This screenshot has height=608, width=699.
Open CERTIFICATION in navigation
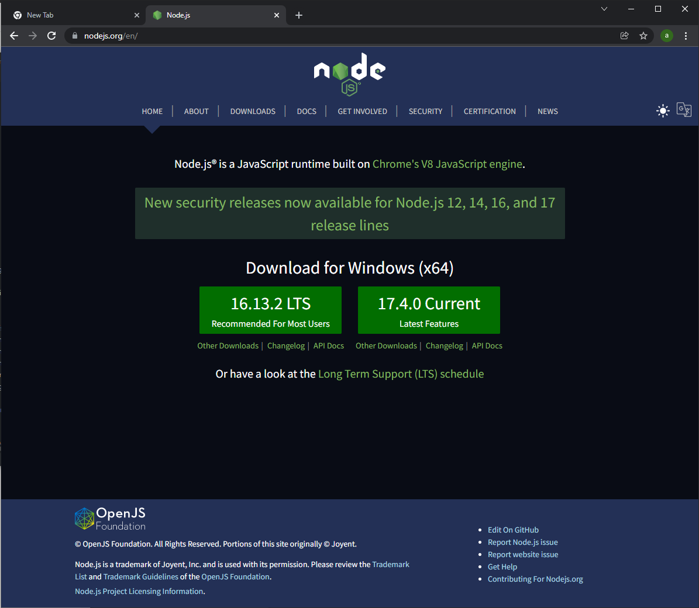(x=490, y=111)
